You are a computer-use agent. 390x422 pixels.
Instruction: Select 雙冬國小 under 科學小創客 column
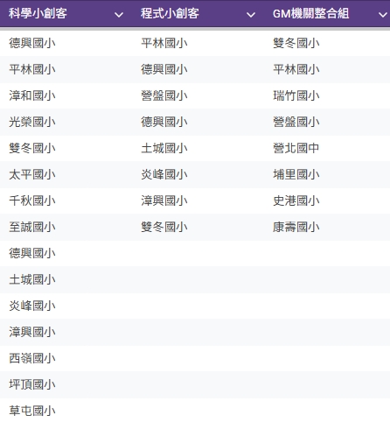coord(32,148)
